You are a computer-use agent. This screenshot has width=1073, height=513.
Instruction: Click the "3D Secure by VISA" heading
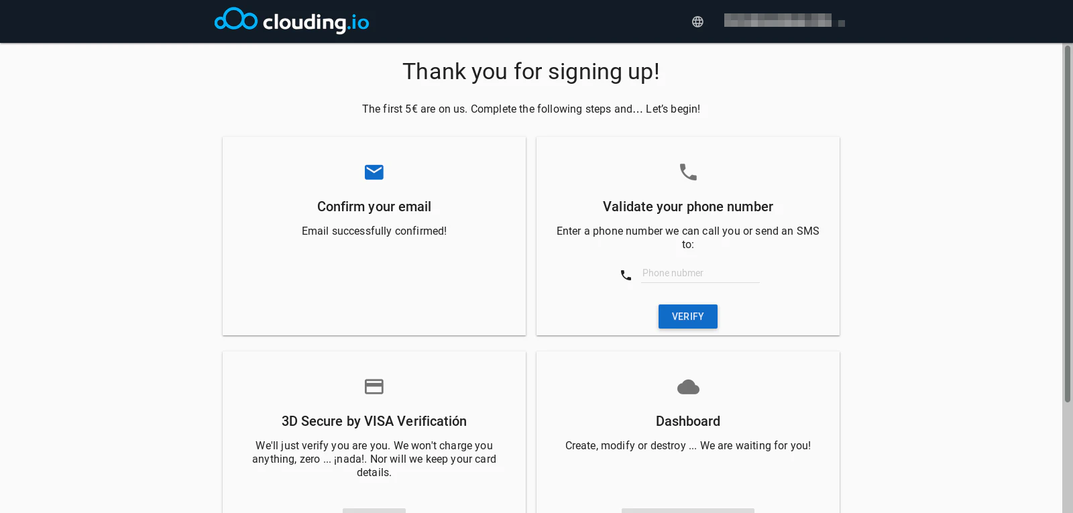pos(374,421)
